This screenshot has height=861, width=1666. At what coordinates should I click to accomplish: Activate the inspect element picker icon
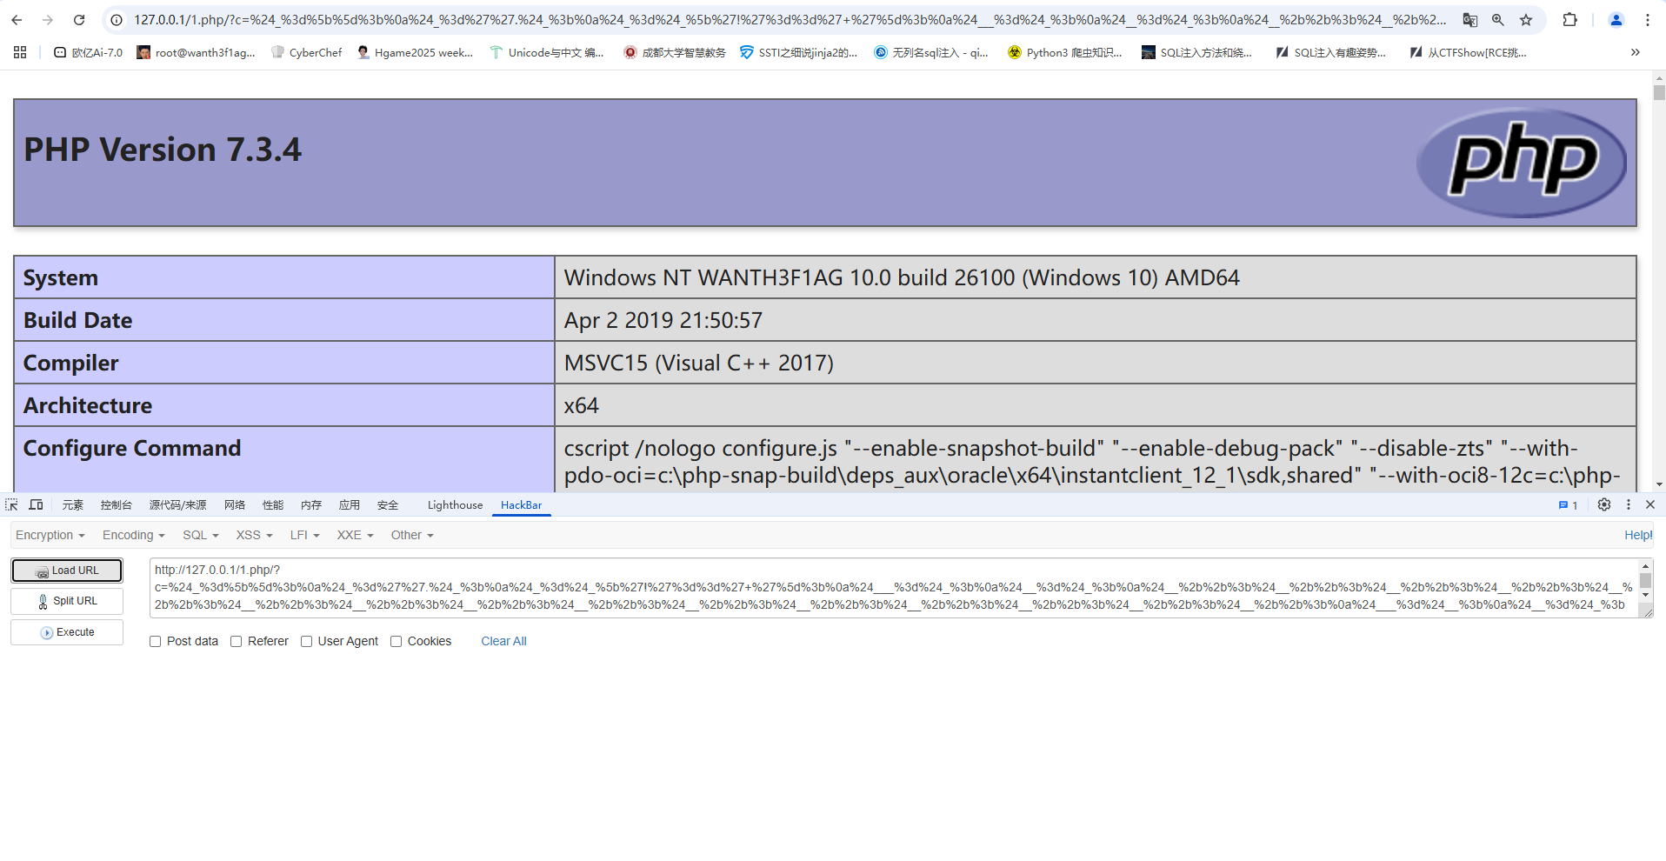[x=11, y=504]
